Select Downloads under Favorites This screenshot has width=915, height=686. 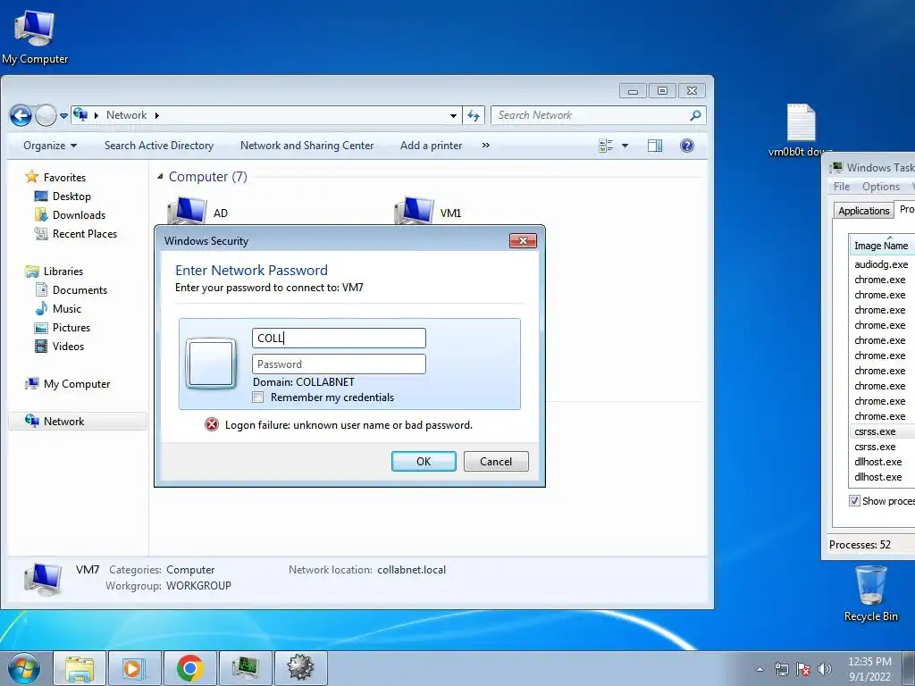[x=71, y=214]
